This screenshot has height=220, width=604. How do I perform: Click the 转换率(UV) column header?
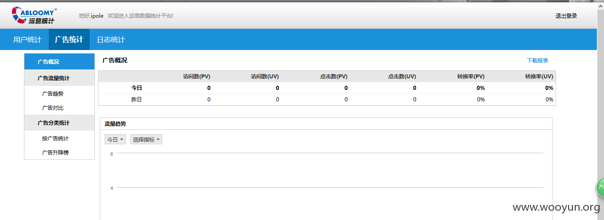(539, 77)
